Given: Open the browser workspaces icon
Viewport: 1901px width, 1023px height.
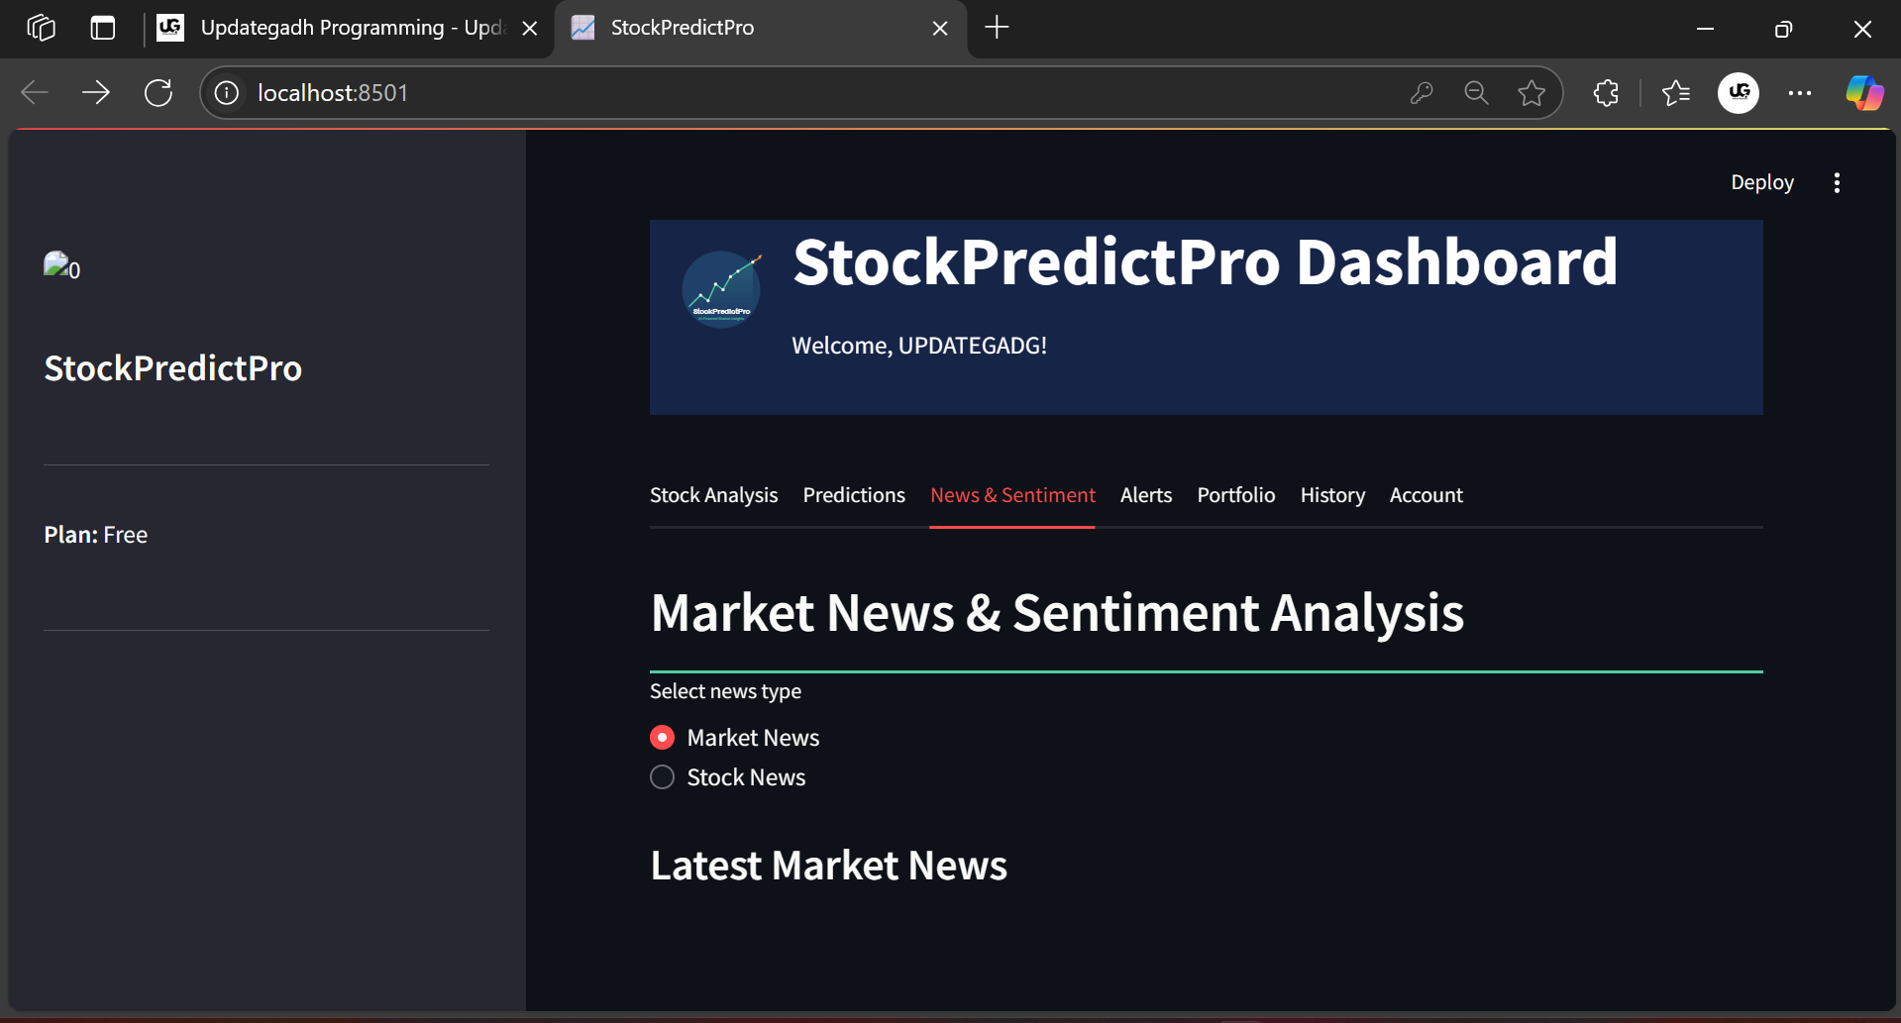Looking at the screenshot, I should click(41, 28).
